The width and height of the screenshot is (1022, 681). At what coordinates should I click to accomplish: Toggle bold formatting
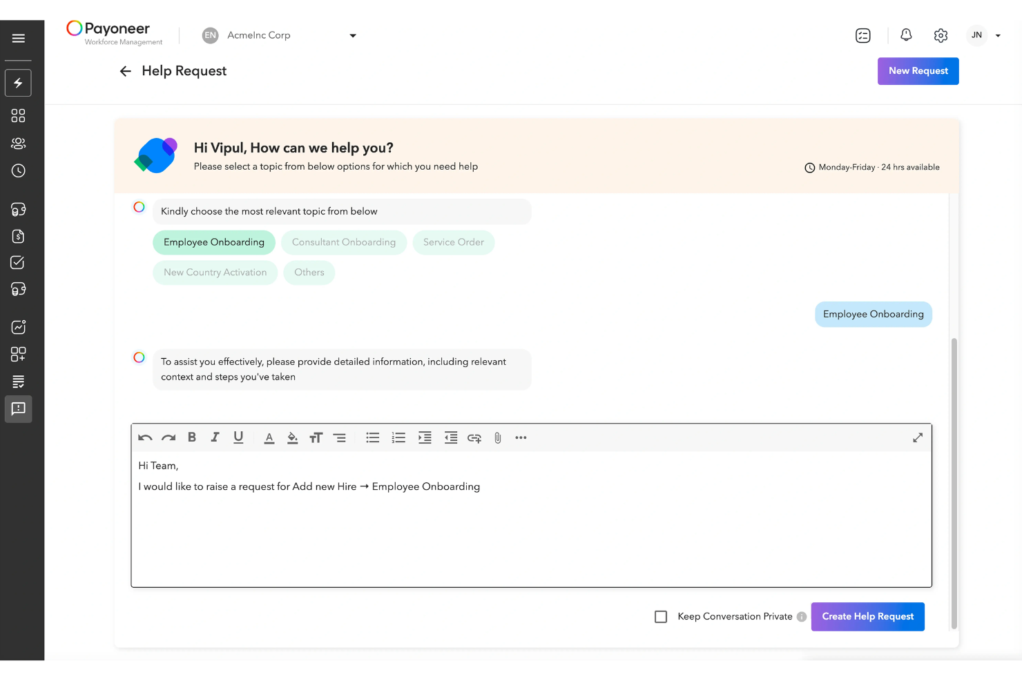pos(192,437)
